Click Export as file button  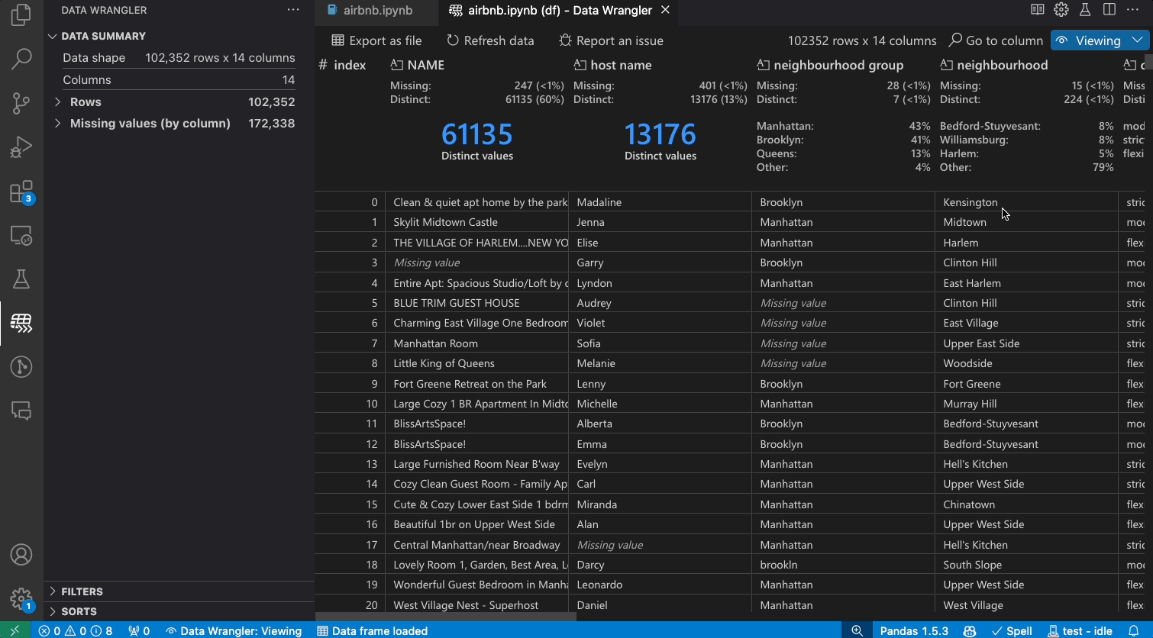pos(376,40)
